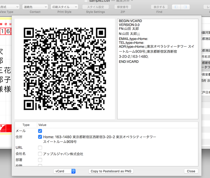This screenshot has height=178, width=210.
Task: Close the QR code sheet
Action: tap(191, 171)
